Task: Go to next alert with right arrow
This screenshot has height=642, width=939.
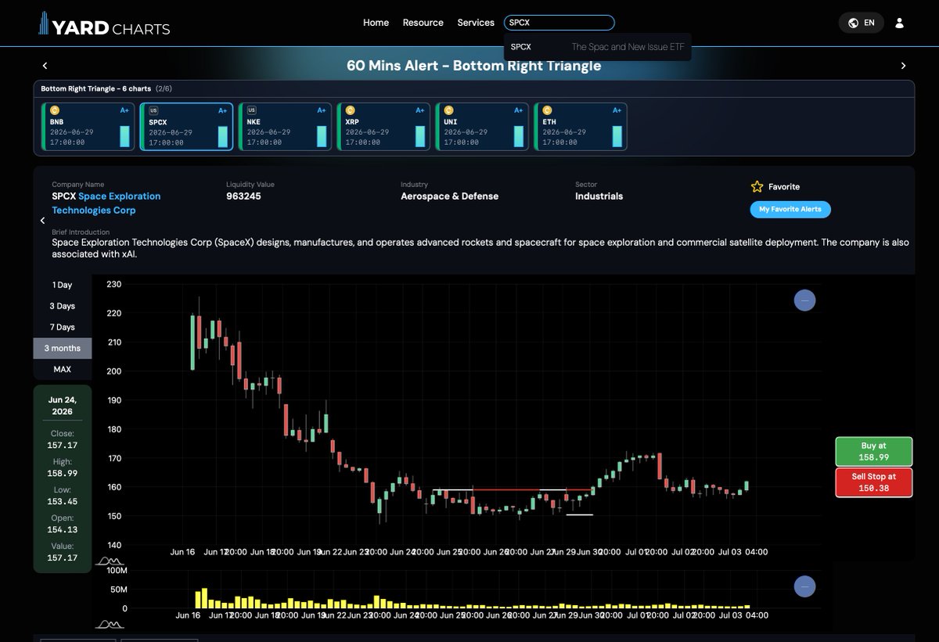Action: (903, 66)
